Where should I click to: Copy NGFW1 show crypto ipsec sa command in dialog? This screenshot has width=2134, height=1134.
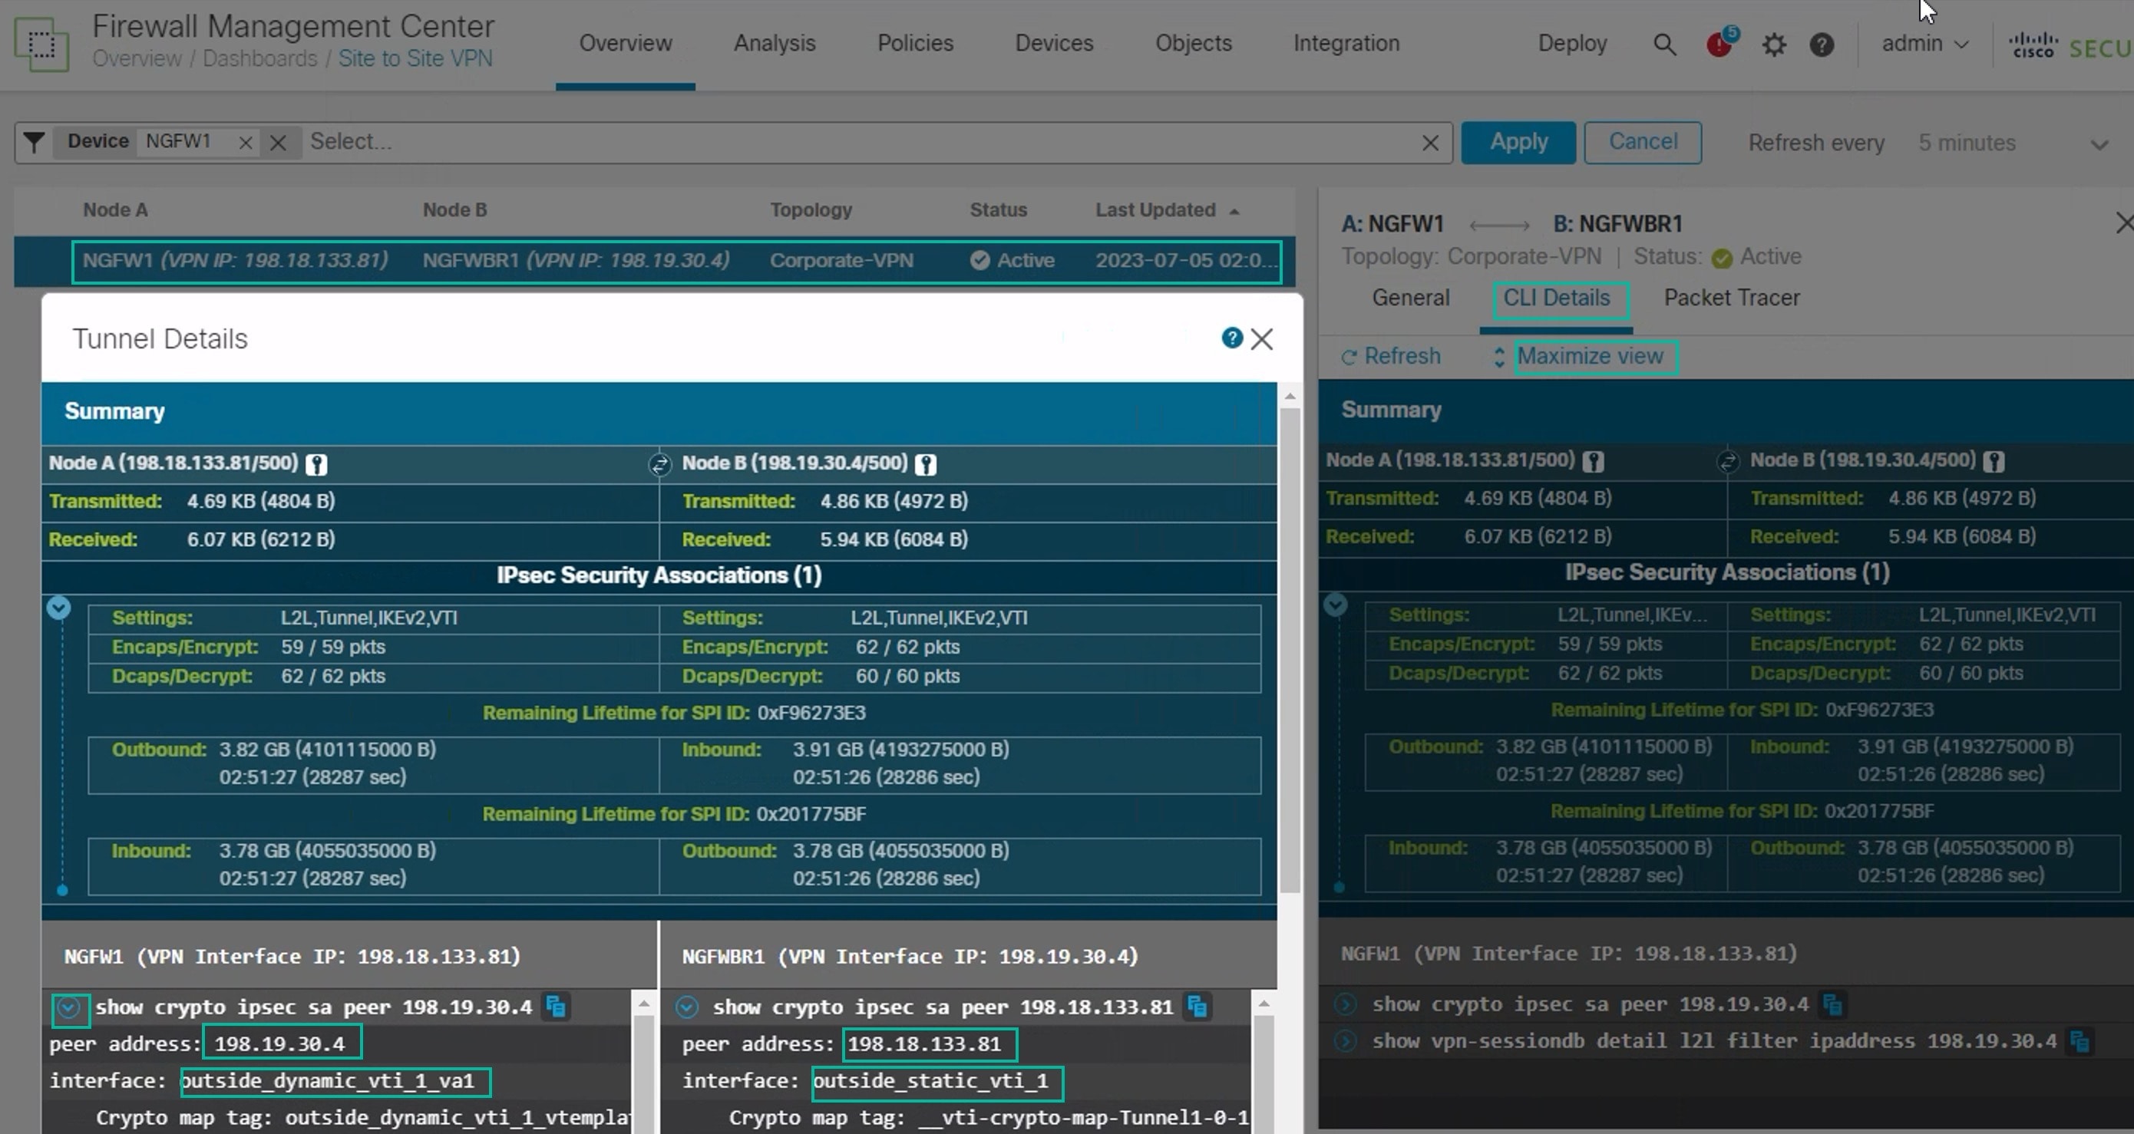point(555,1007)
